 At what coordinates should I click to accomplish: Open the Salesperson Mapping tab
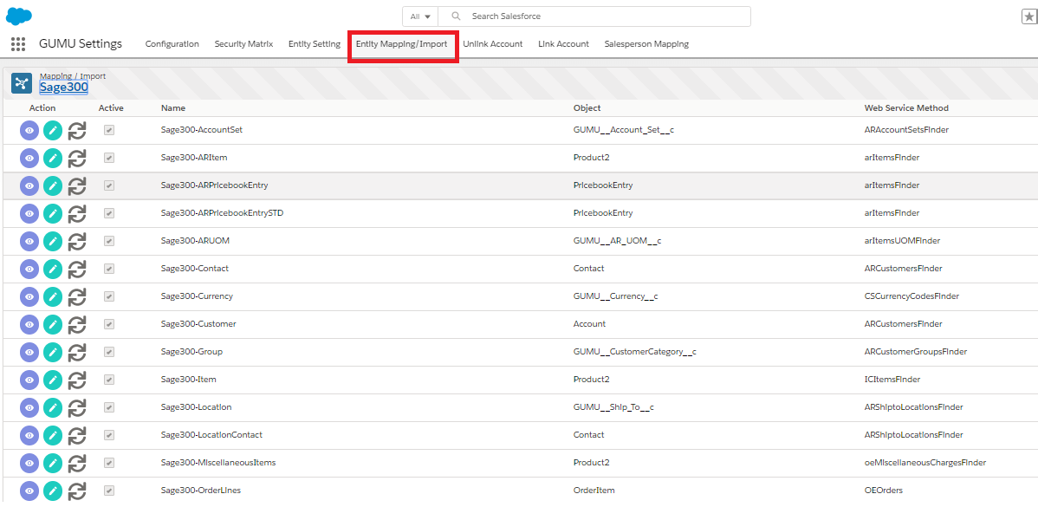click(x=646, y=44)
